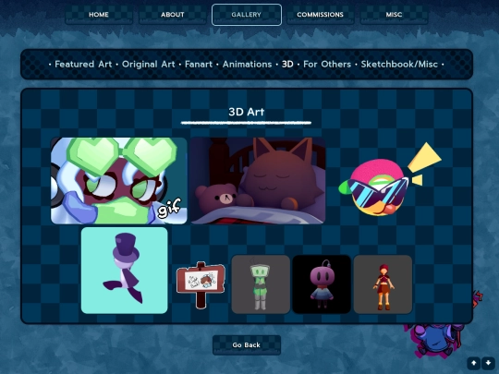Show the Featured Art gallery category
Screen dimensions: 499x374
(x=83, y=65)
